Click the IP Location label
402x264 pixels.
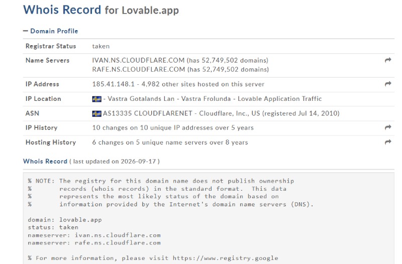[43, 99]
